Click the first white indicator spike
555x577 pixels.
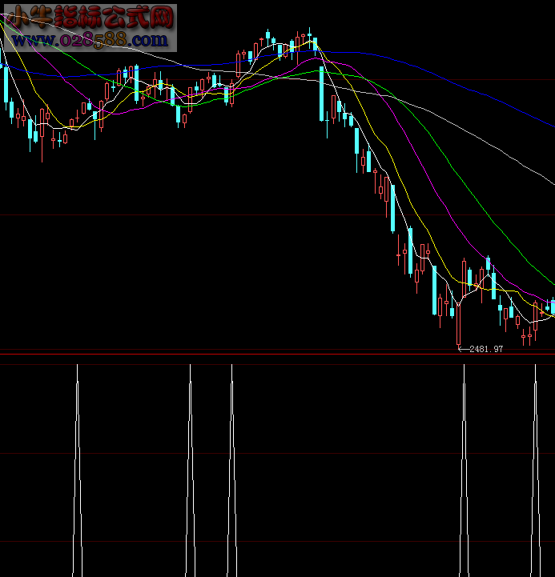point(77,464)
